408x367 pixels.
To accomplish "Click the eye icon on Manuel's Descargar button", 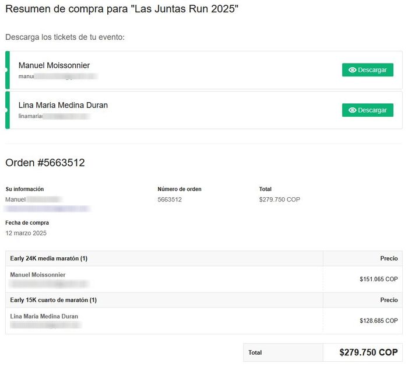I will 352,70.
